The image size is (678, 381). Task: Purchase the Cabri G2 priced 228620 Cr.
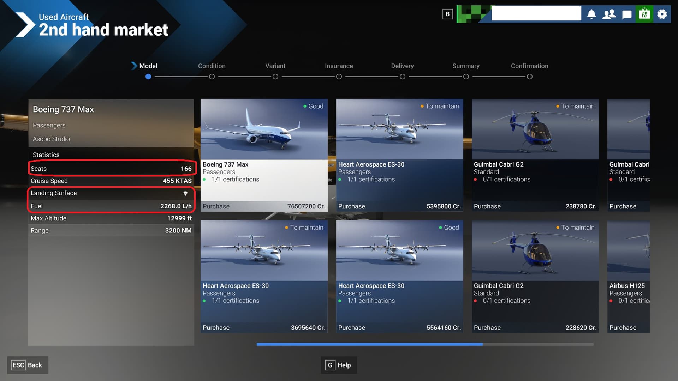(535, 328)
